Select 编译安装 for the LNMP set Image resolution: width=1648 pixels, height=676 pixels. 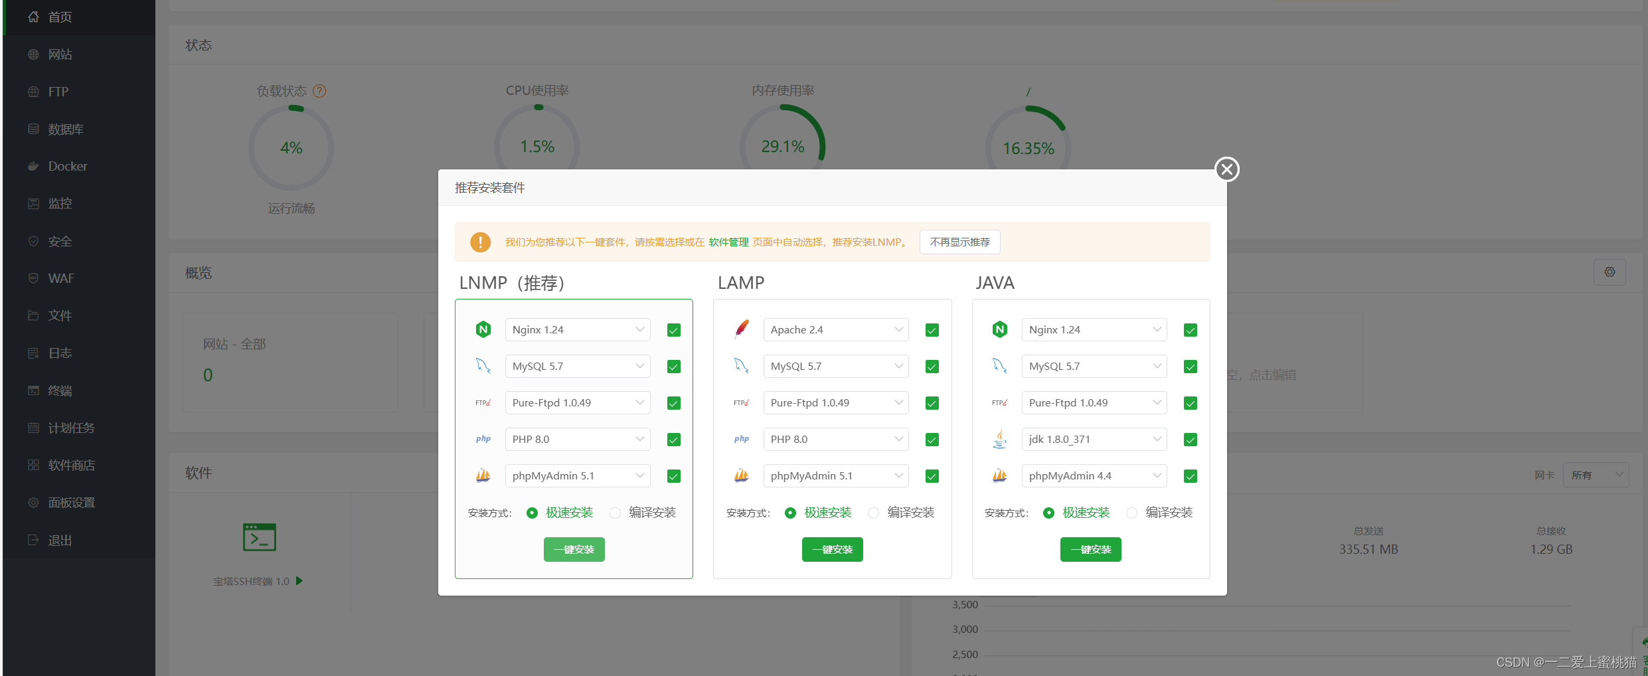pyautogui.click(x=615, y=513)
